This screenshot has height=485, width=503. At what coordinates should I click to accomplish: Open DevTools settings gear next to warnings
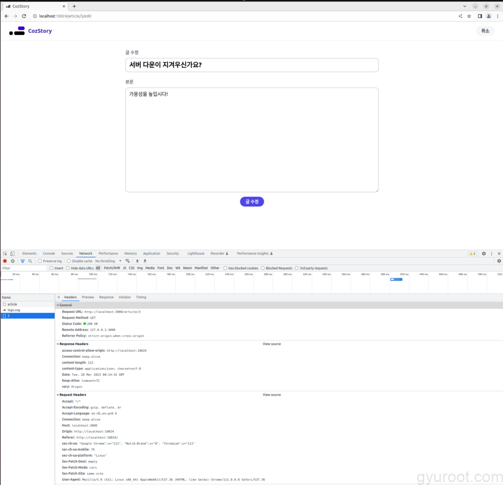(x=483, y=254)
